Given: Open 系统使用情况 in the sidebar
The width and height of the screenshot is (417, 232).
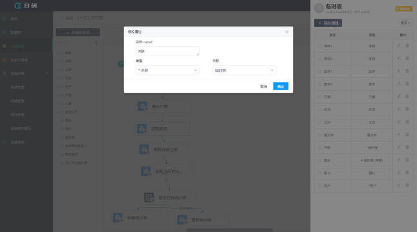Looking at the screenshot, I should pyautogui.click(x=21, y=128).
